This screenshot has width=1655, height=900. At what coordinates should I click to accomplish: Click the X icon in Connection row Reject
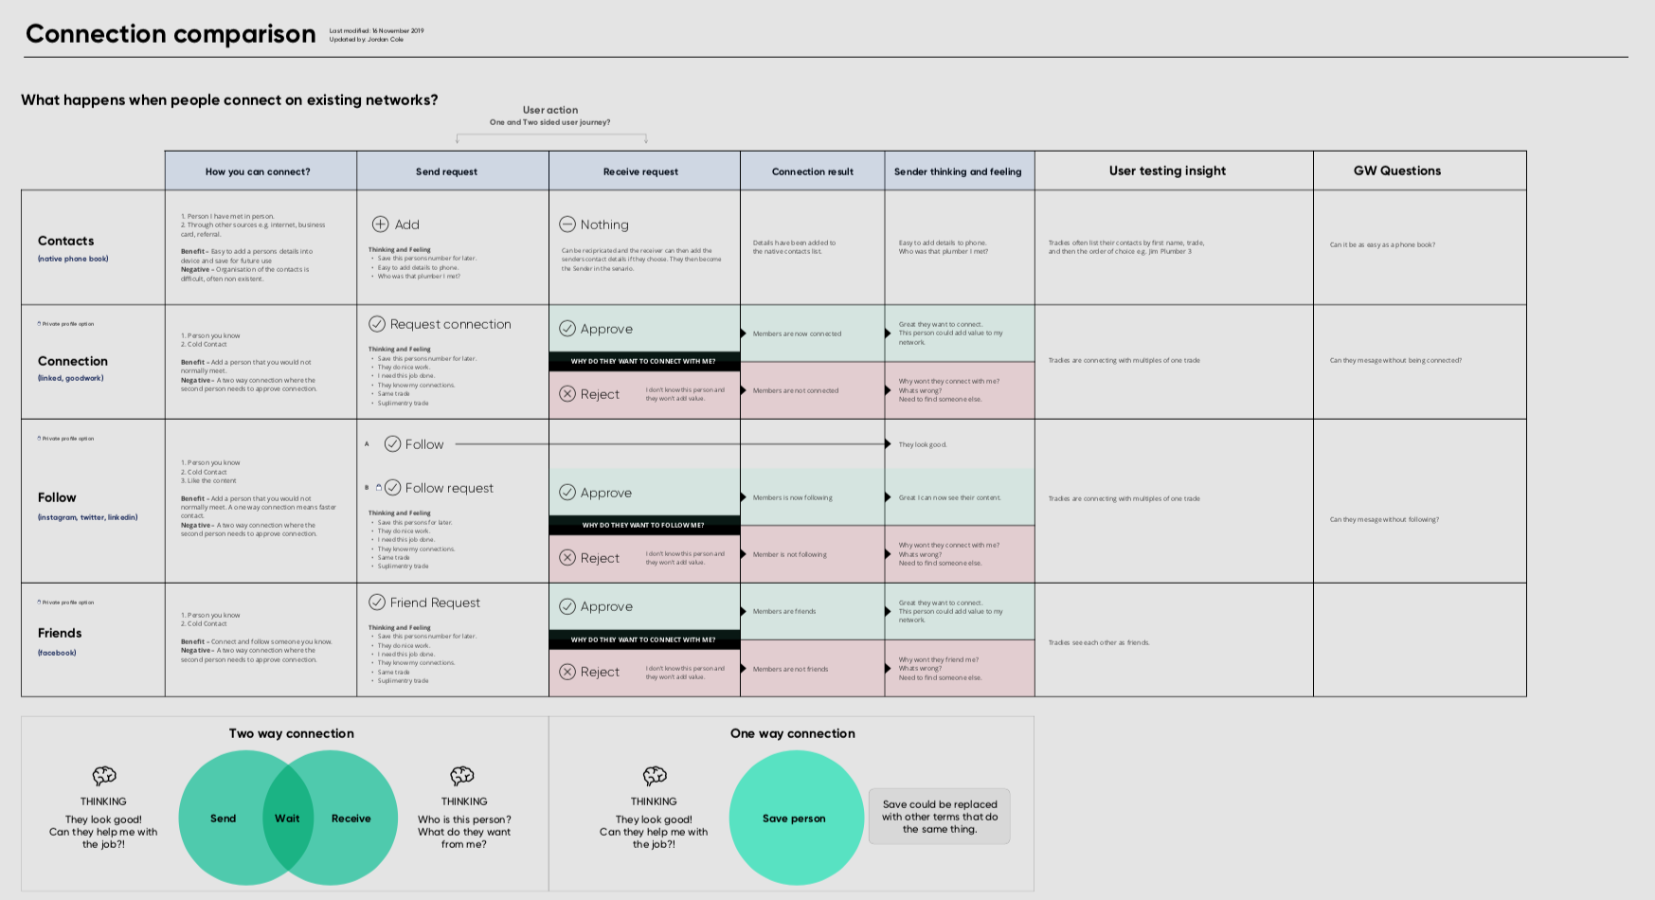567,394
